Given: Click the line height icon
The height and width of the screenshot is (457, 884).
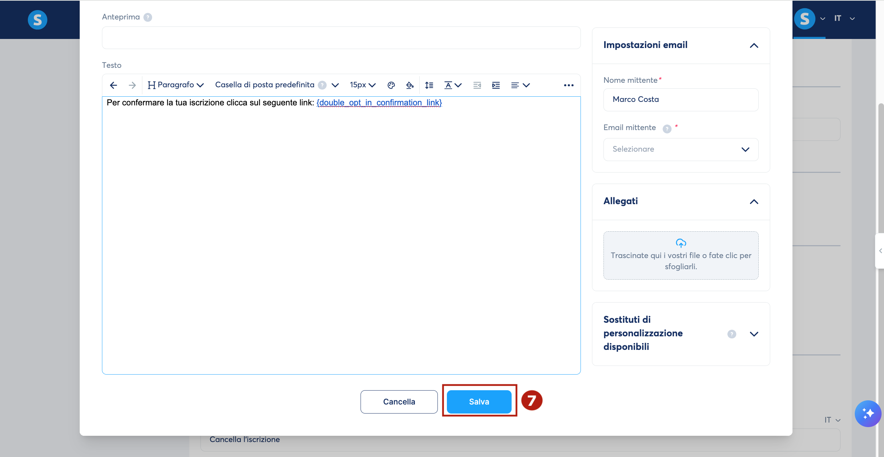Looking at the screenshot, I should [x=429, y=85].
